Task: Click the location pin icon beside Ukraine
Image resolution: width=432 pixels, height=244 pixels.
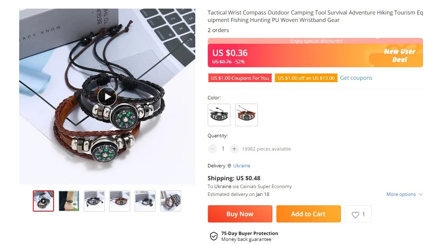Action: (x=229, y=166)
